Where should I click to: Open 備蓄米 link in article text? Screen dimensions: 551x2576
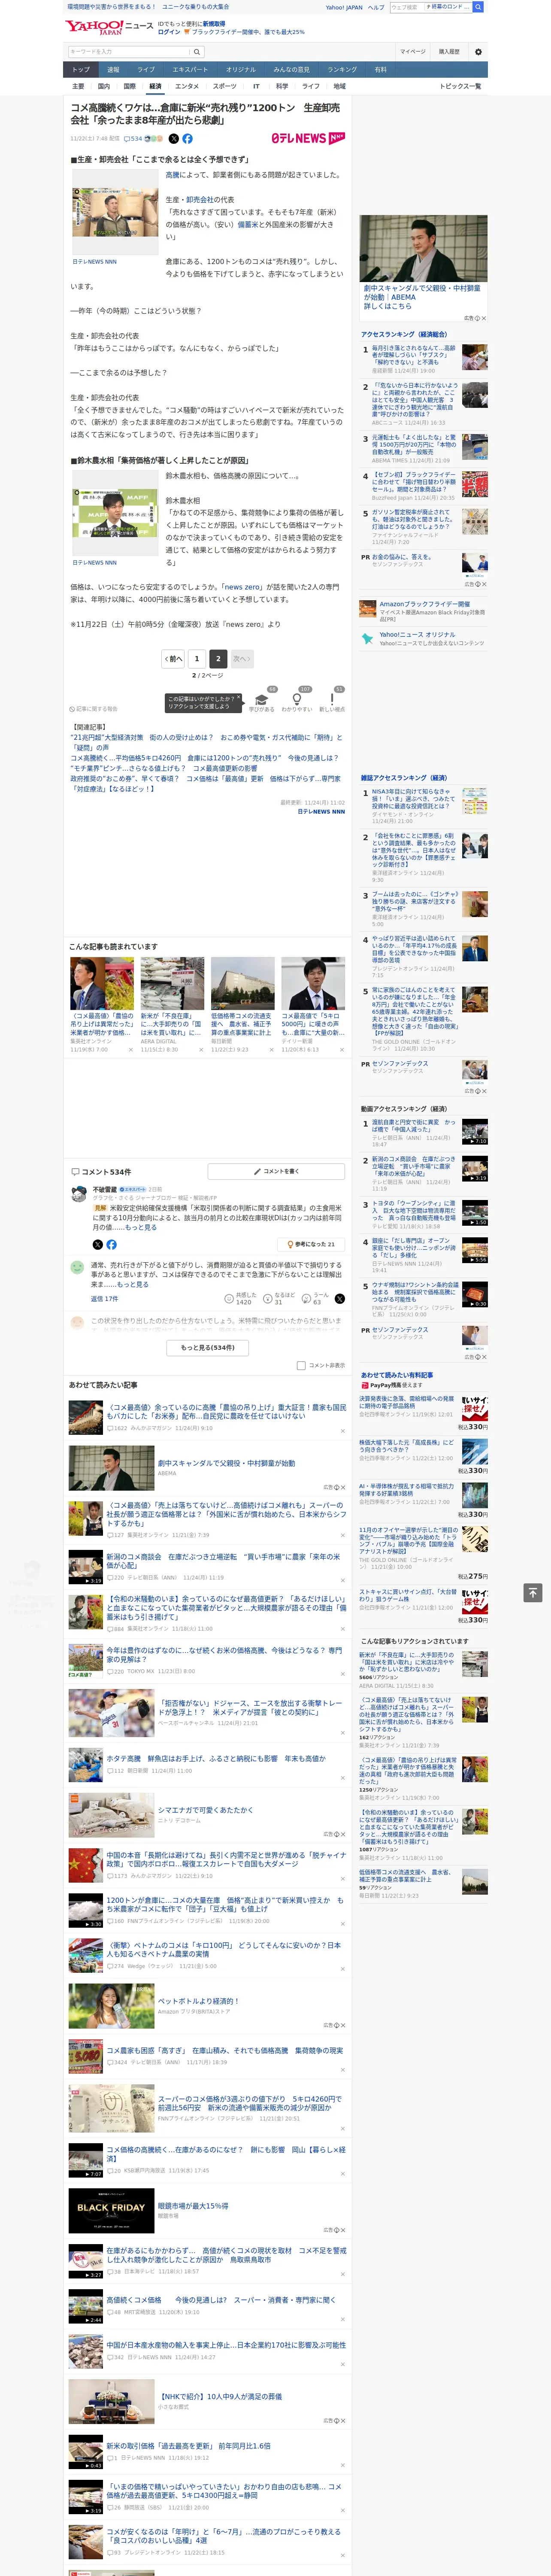coord(247,225)
